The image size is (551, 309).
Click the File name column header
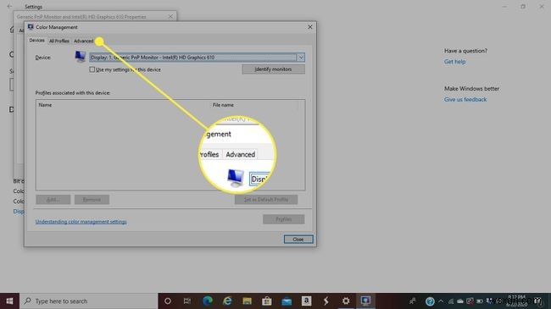[223, 105]
